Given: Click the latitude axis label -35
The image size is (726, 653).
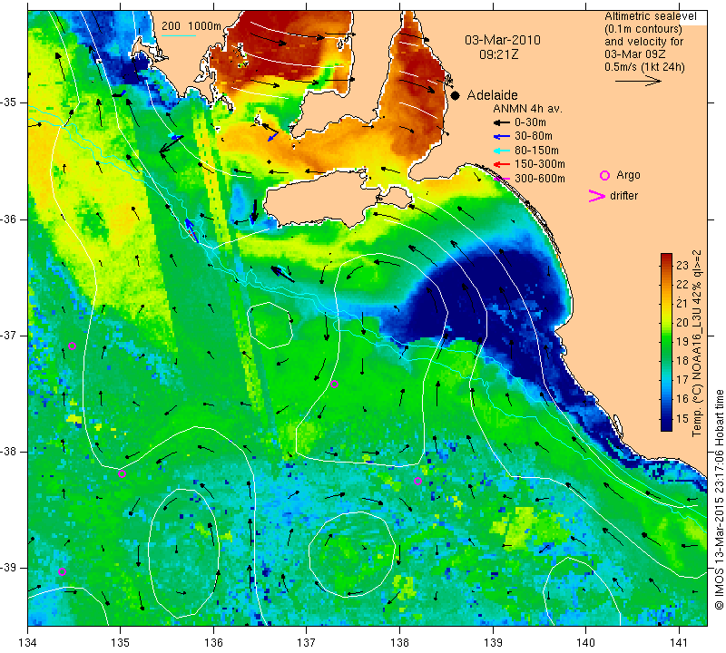Looking at the screenshot, I should pyautogui.click(x=8, y=102).
